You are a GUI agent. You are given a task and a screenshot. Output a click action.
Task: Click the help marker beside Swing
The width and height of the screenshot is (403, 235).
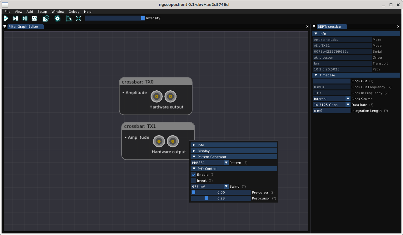[244, 186]
